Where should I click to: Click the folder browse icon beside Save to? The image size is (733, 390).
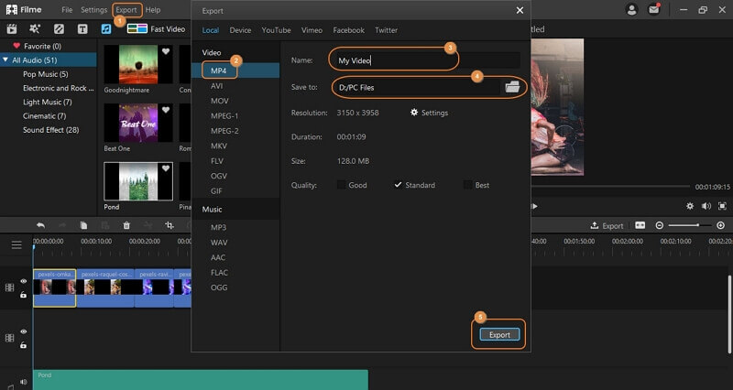click(512, 87)
